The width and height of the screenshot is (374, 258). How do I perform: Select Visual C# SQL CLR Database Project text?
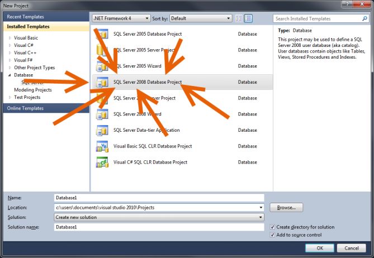[x=150, y=162]
